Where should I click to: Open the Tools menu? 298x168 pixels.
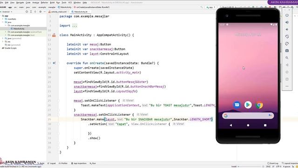(64, 3)
